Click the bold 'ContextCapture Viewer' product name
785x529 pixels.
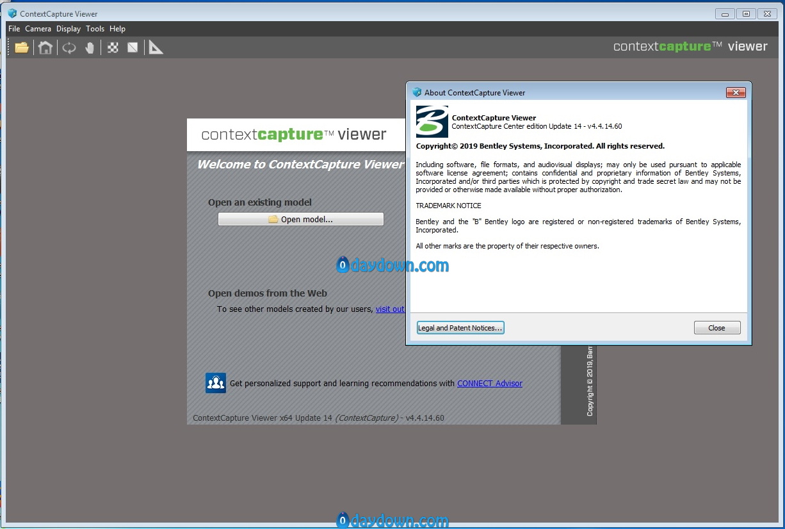[494, 118]
